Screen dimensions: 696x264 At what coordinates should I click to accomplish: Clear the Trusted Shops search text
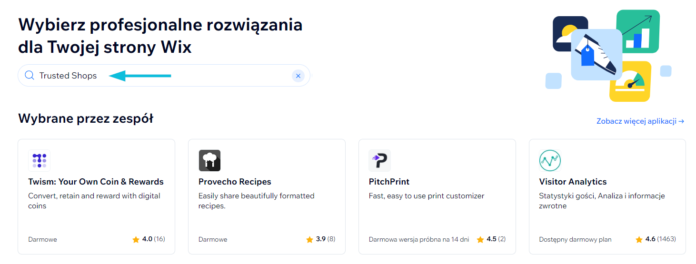tap(298, 76)
